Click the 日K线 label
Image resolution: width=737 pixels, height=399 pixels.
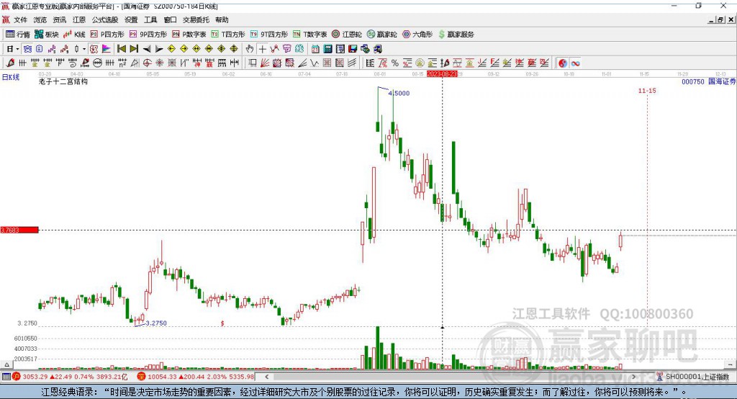tap(11, 77)
